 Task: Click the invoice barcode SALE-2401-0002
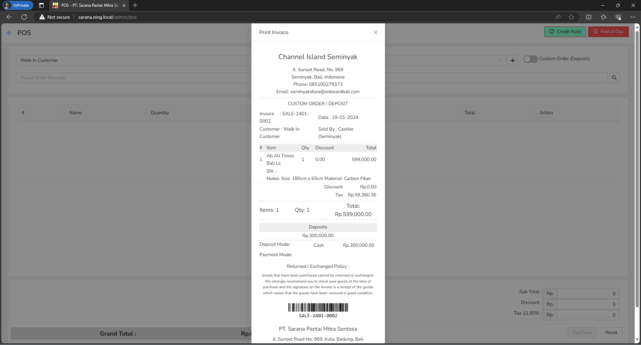tap(318, 310)
